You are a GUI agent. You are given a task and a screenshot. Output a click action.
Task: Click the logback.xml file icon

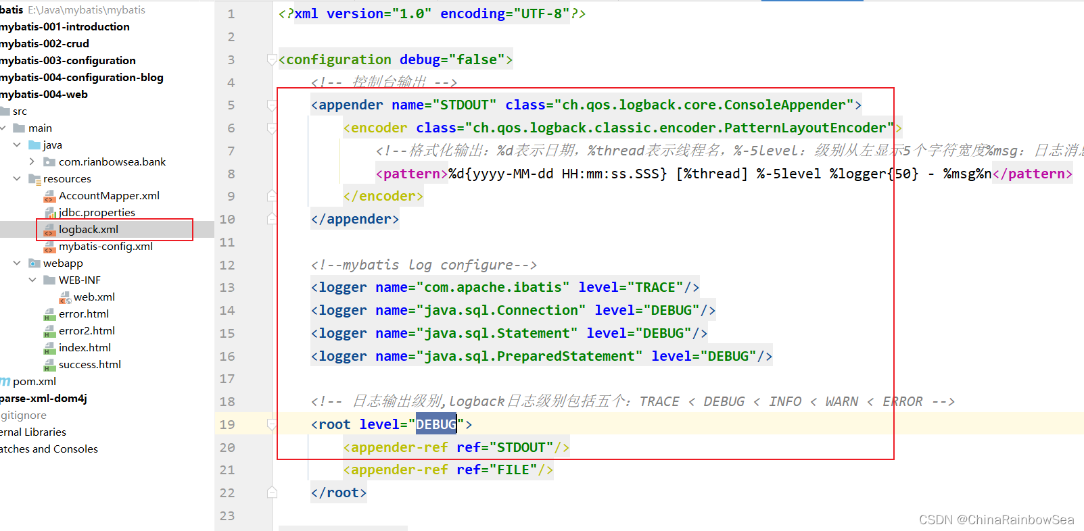[49, 230]
